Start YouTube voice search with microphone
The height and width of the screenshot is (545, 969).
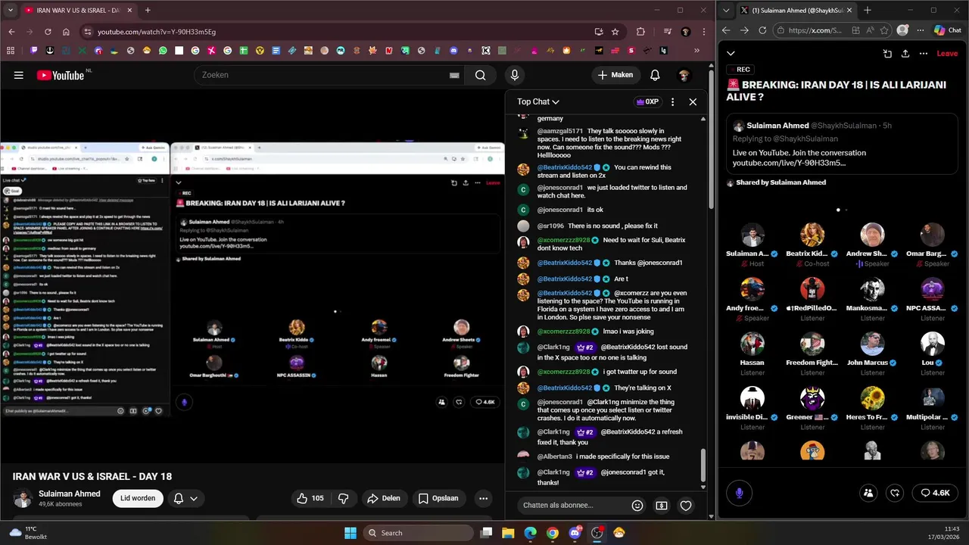(x=515, y=75)
